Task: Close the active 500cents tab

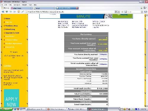Action: coord(77,8)
